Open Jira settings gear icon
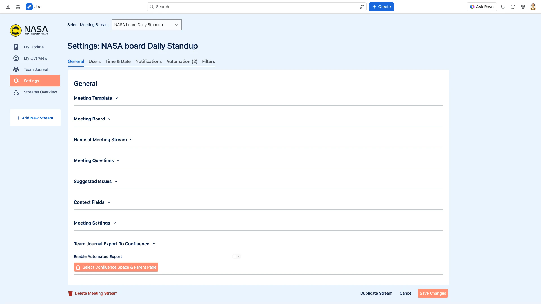The height and width of the screenshot is (304, 541). 523,7
